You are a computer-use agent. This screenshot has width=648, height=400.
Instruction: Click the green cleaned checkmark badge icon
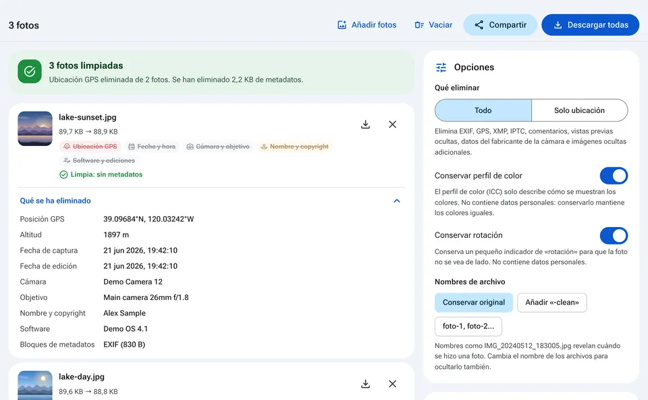30,72
